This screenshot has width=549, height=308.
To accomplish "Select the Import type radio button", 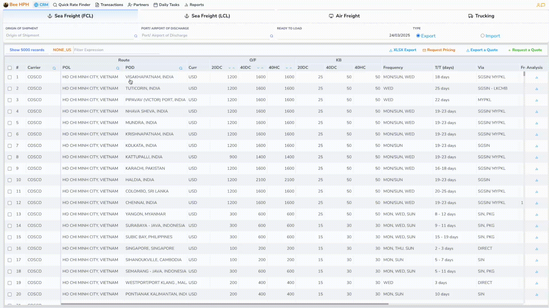I will tap(482, 36).
